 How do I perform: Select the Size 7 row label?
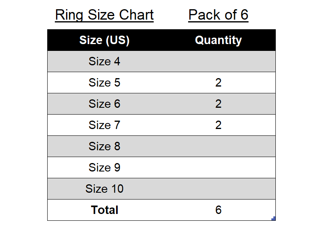(104, 125)
